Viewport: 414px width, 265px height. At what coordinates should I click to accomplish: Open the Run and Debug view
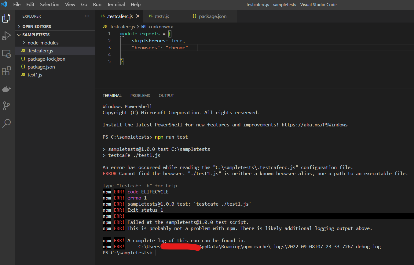click(x=6, y=36)
